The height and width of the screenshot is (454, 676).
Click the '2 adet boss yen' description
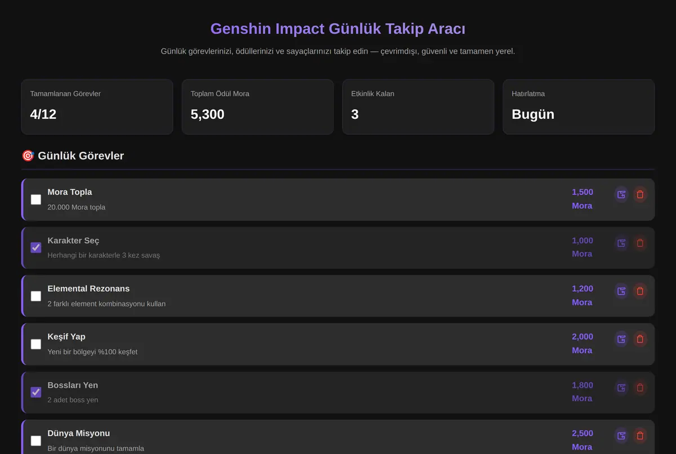(73, 400)
